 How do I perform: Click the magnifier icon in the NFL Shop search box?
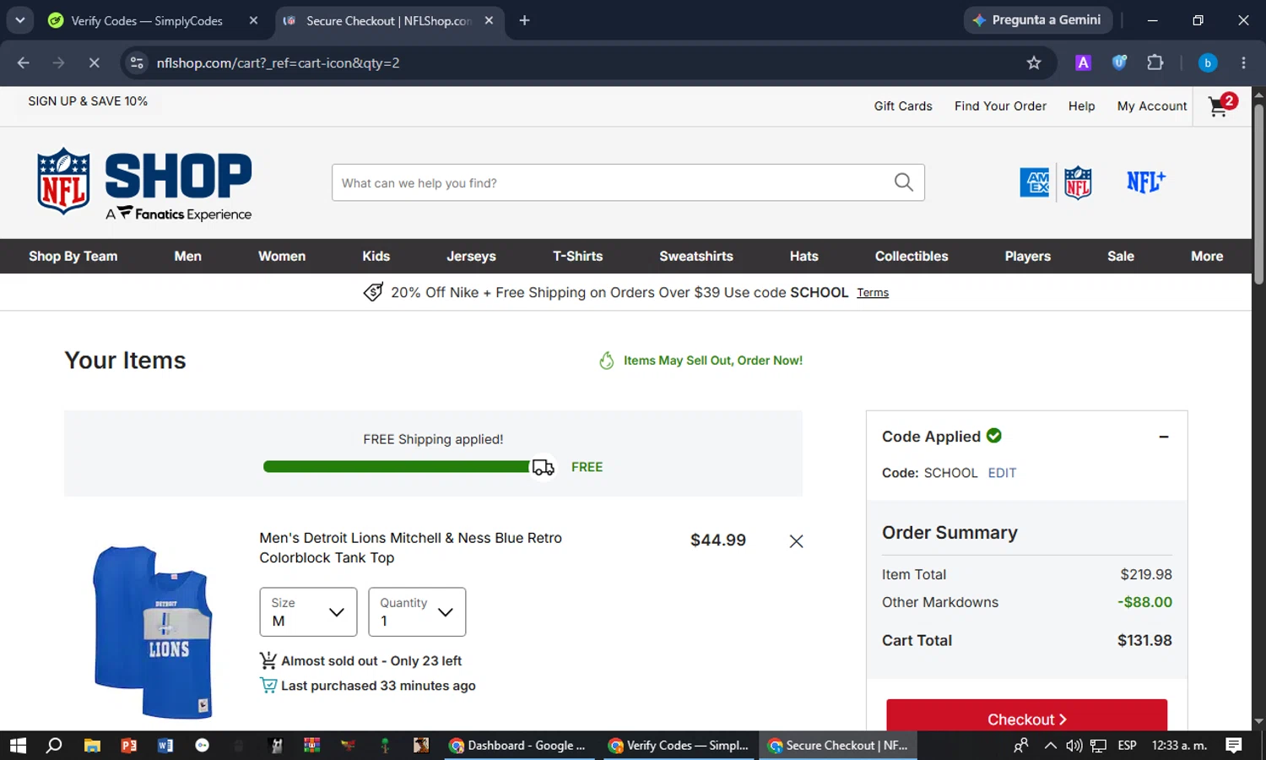pyautogui.click(x=903, y=182)
